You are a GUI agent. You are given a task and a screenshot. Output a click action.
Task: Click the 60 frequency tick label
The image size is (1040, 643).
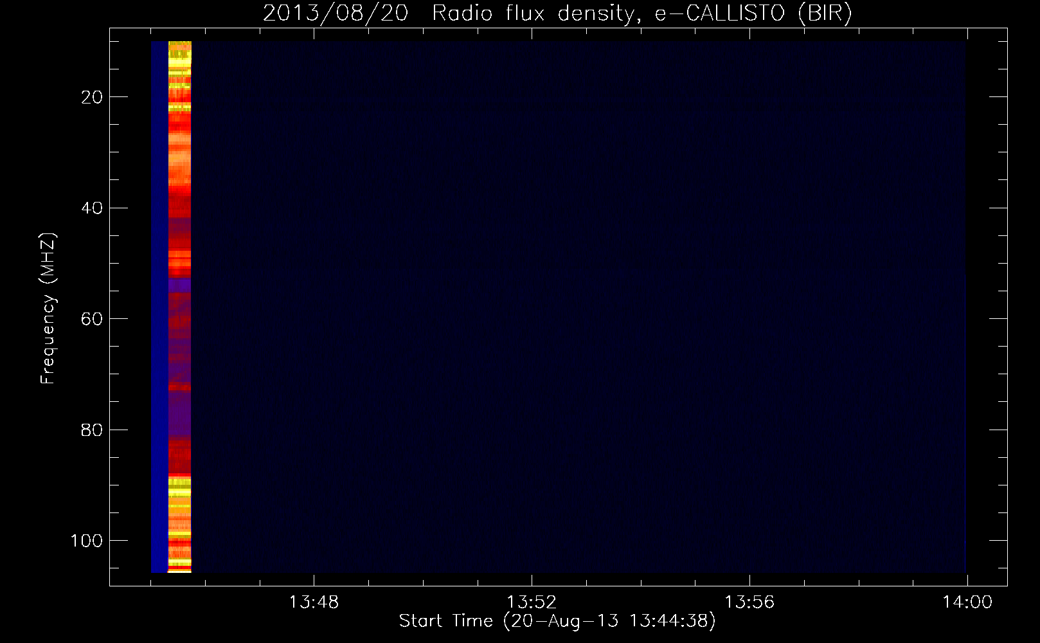click(92, 319)
